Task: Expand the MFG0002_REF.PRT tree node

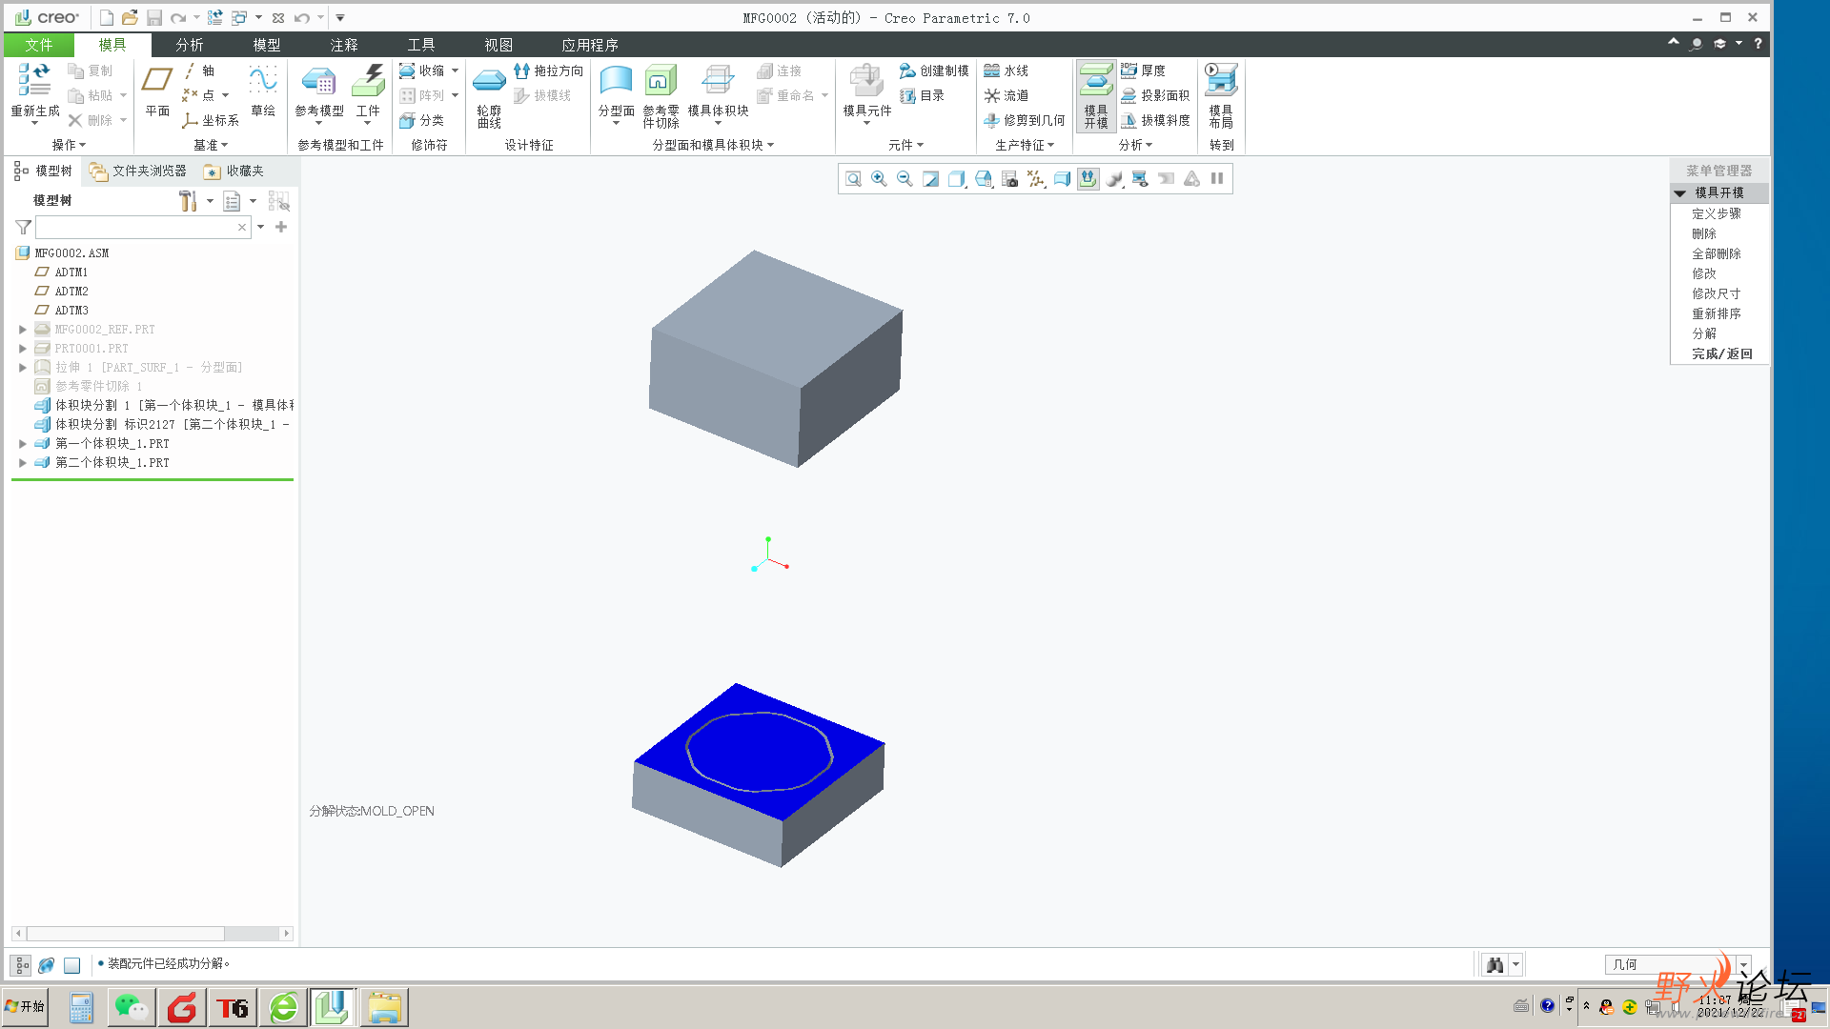Action: 22,330
